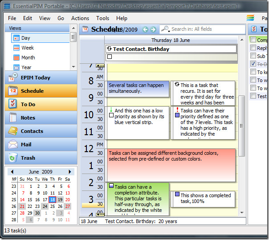Click the later-events indicator near 4:00

tap(100, 214)
